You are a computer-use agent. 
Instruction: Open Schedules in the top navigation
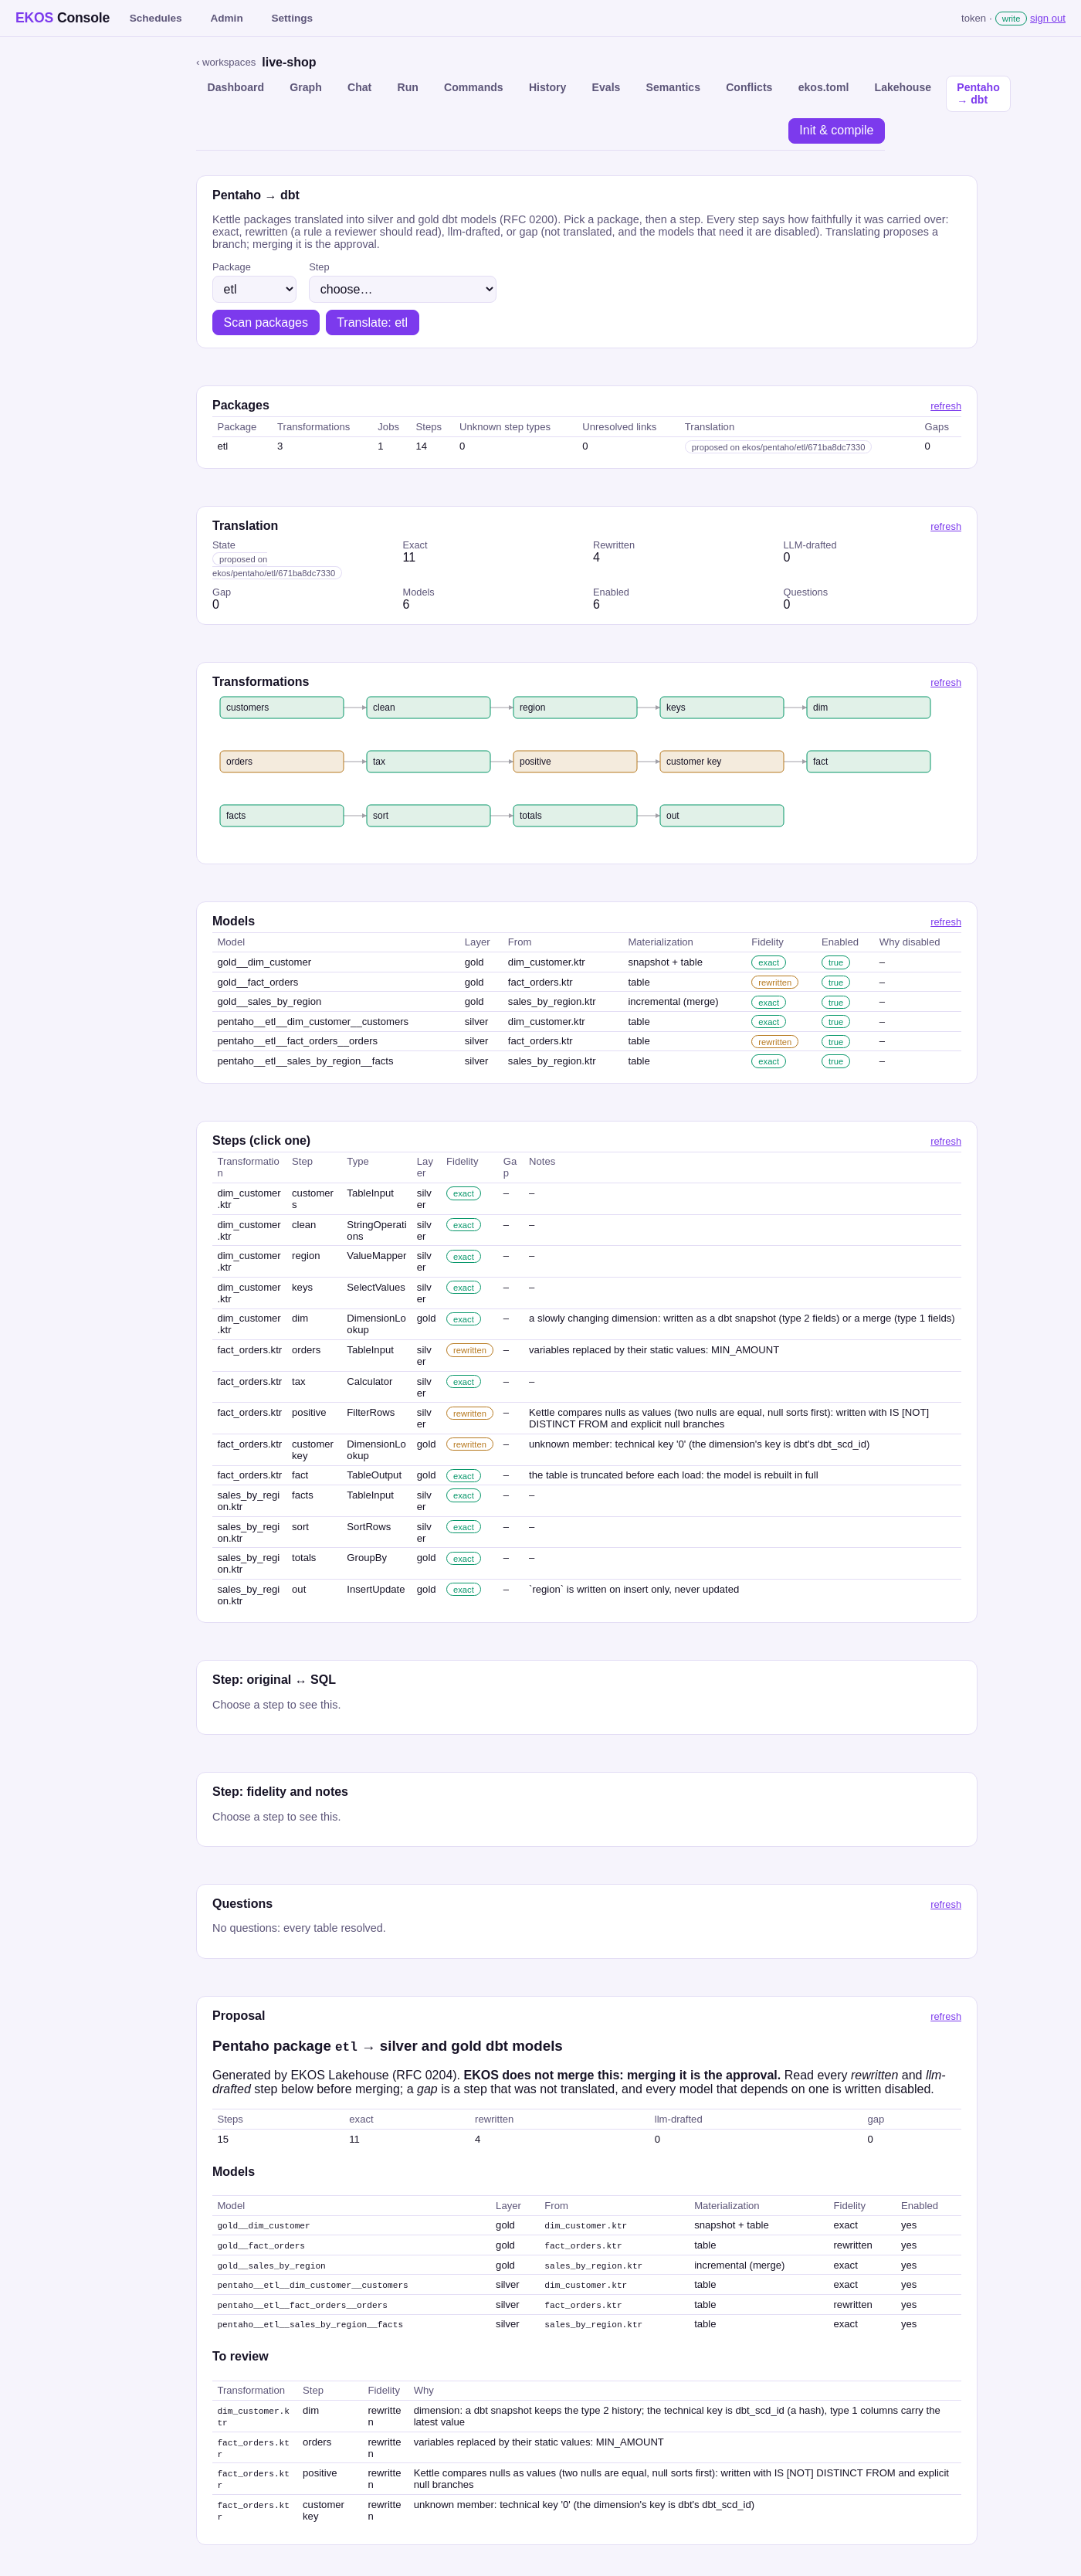click(156, 18)
